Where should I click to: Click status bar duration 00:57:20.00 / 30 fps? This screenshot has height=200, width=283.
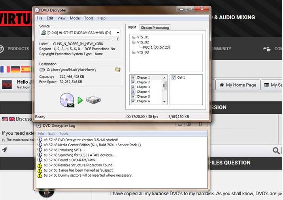point(142,117)
